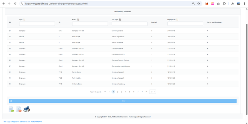
Task: Click No Of Sent Reminders header
Action: click(215, 22)
